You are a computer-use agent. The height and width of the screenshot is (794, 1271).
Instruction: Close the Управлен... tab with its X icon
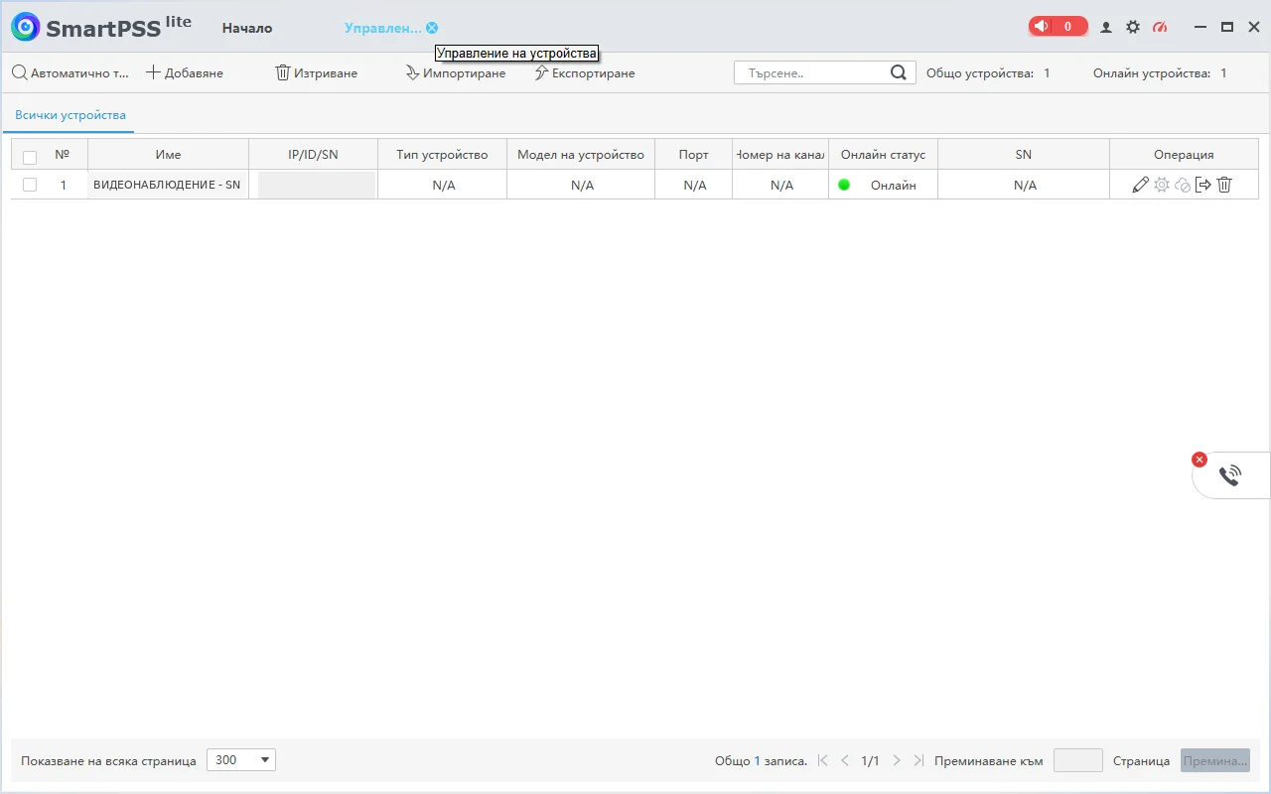click(x=432, y=28)
